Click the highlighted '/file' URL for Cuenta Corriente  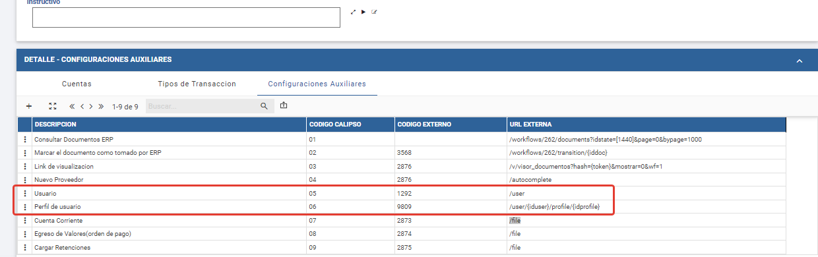point(515,221)
